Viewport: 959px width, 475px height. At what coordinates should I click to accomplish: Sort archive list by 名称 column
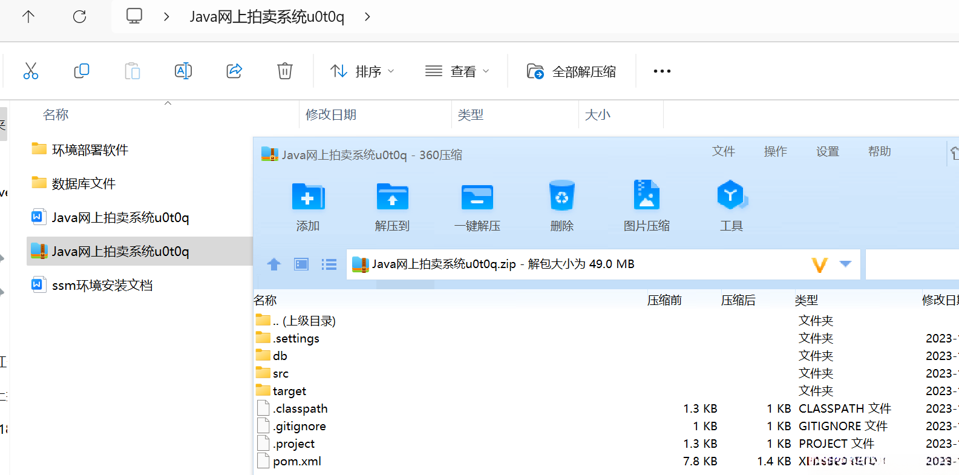point(265,300)
